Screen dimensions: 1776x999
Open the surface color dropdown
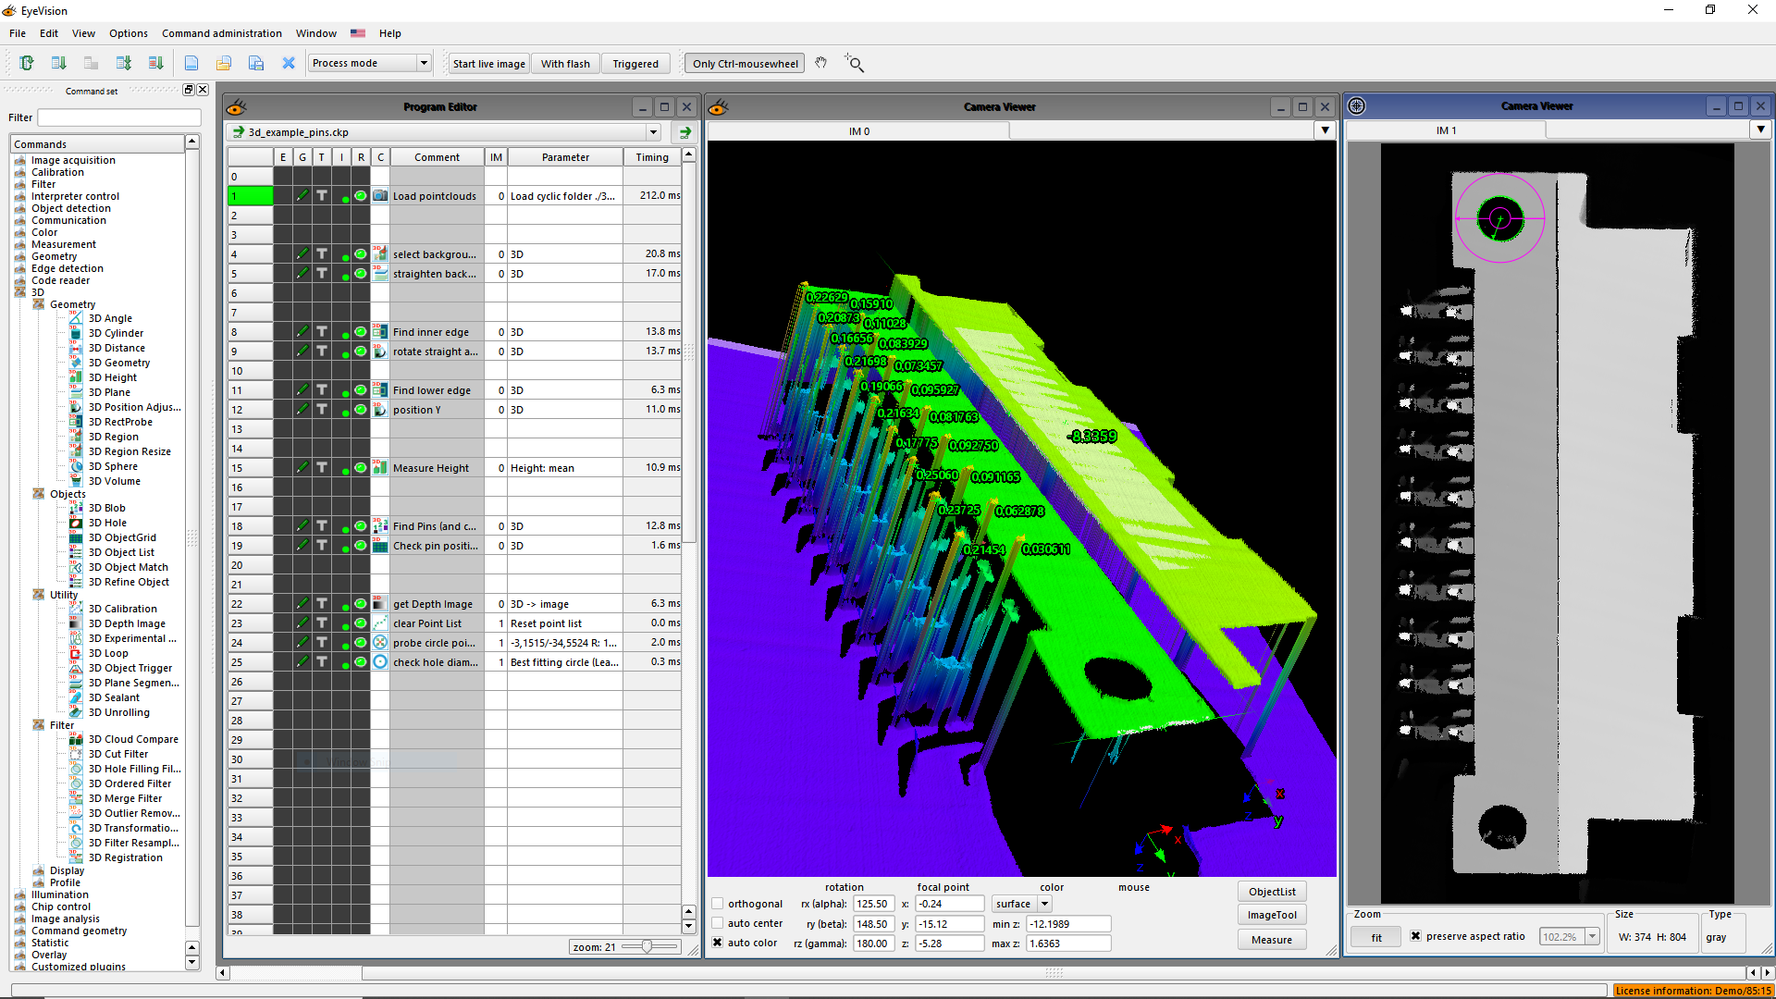click(x=1045, y=904)
